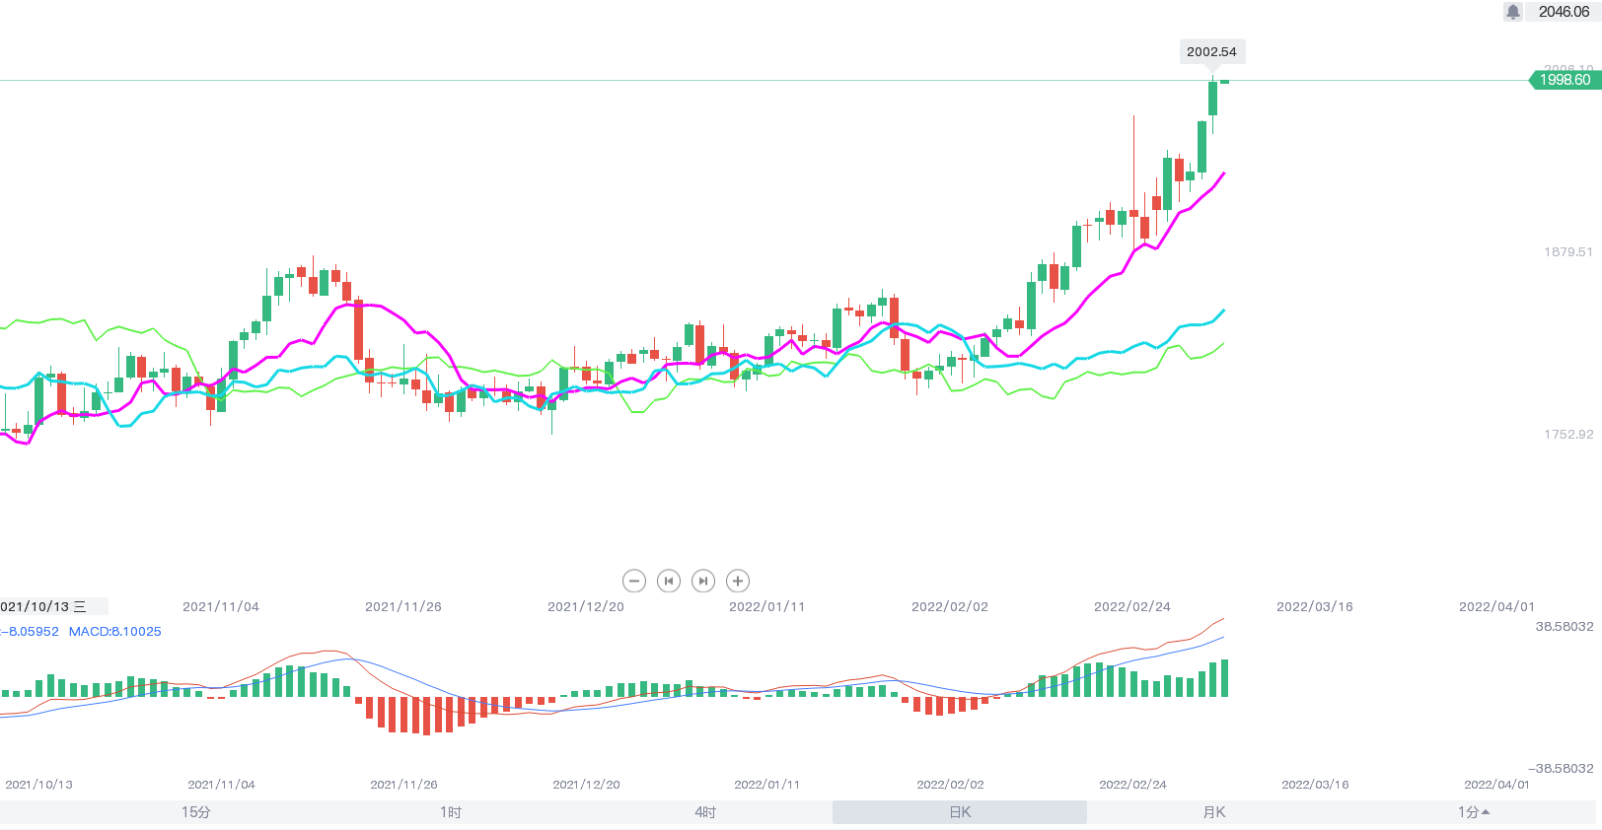
Task: Switch to 月K monthly candlestick view
Action: (1214, 812)
